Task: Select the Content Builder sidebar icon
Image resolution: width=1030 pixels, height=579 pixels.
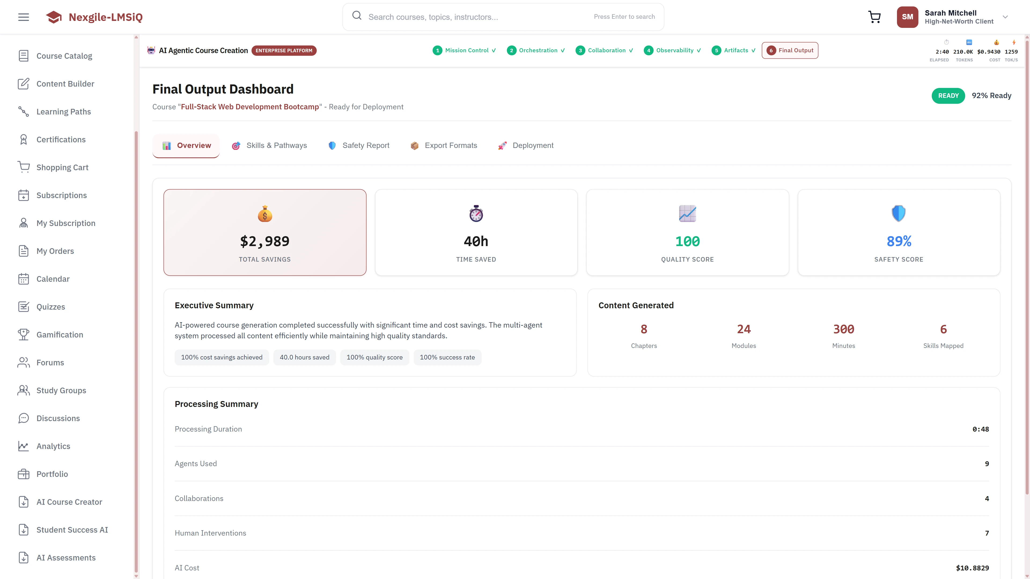Action: click(x=23, y=84)
